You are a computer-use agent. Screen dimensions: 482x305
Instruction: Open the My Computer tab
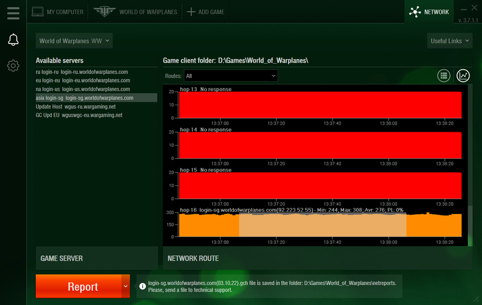pos(57,12)
